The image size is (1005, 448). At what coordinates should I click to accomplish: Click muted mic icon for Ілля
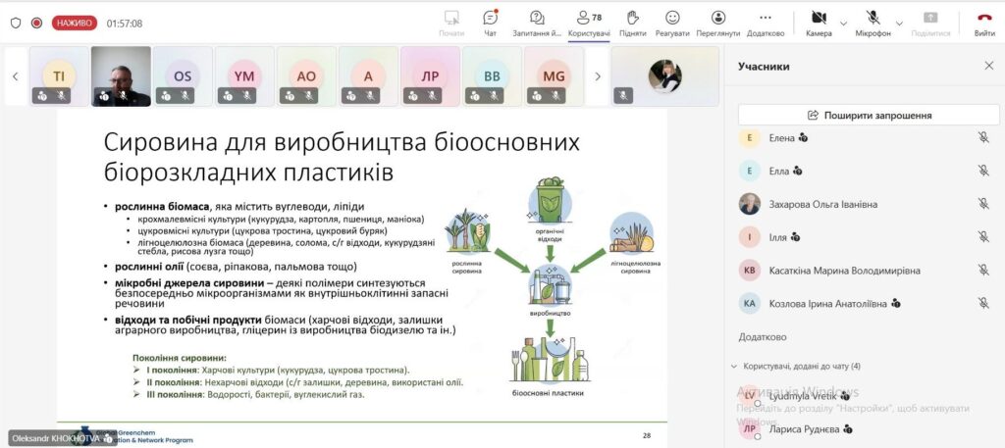tap(983, 237)
